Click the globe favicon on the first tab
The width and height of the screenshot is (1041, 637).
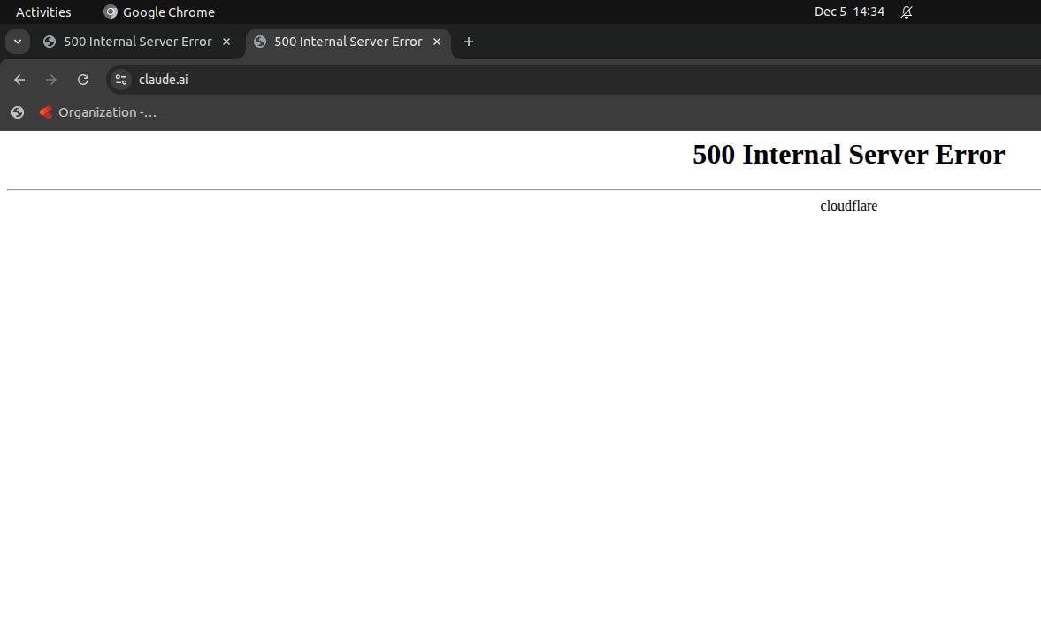click(50, 42)
